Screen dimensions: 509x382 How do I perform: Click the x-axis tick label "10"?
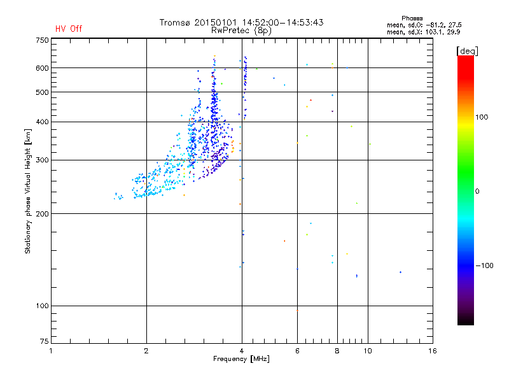[x=368, y=351]
